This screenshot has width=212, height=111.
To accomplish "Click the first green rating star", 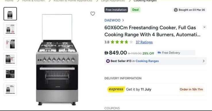I will 113,42.
